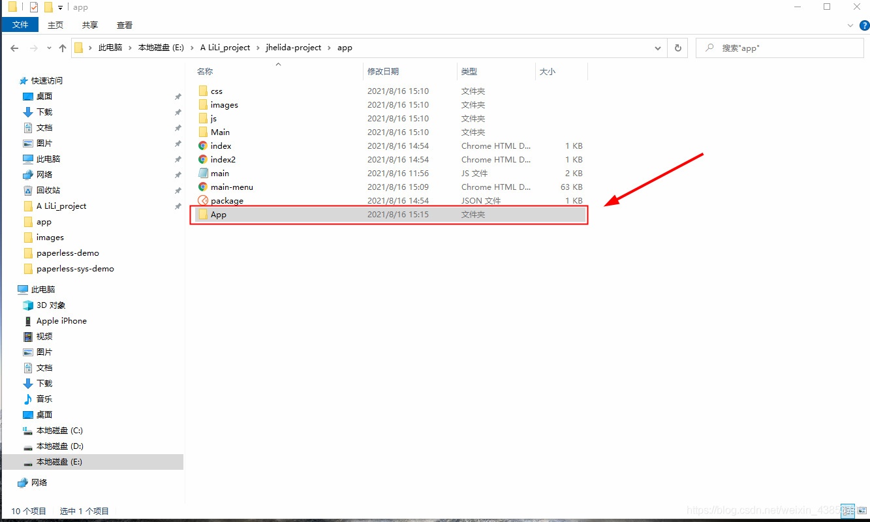This screenshot has width=870, height=522.
Task: Switch to the 主页 ribbon tab
Action: pyautogui.click(x=55, y=25)
